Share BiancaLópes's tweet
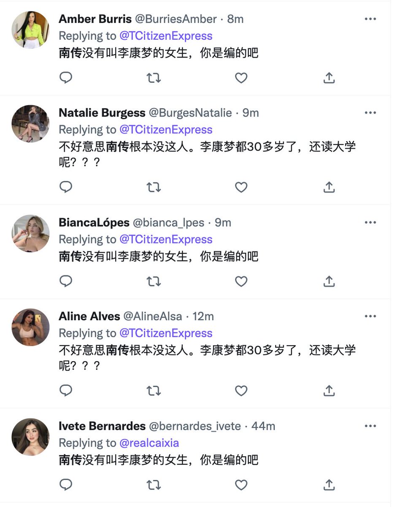 click(329, 281)
